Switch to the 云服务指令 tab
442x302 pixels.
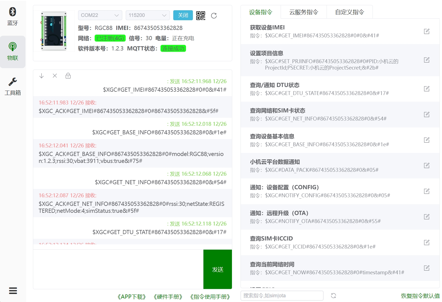coord(304,12)
